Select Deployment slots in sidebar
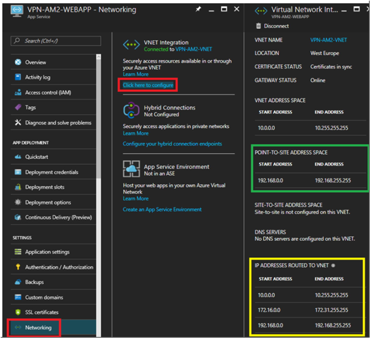 (x=53, y=187)
